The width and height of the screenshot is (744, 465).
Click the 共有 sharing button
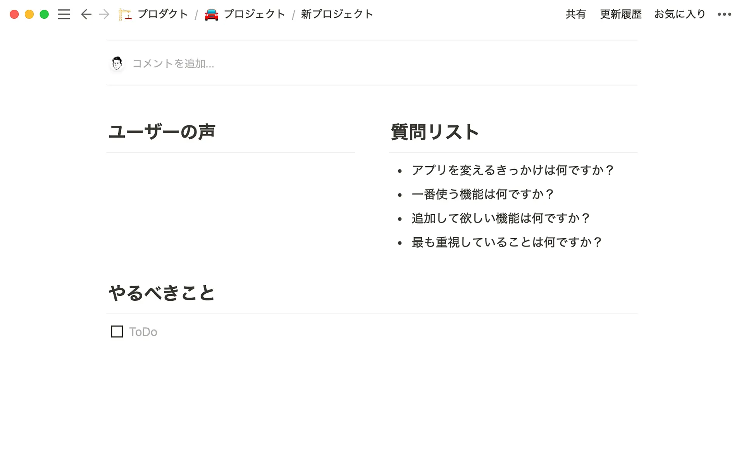pos(575,14)
